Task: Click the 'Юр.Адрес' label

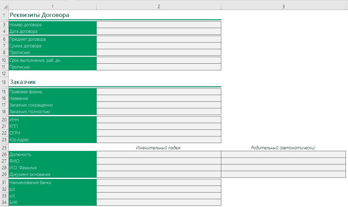Action: [x=19, y=140]
